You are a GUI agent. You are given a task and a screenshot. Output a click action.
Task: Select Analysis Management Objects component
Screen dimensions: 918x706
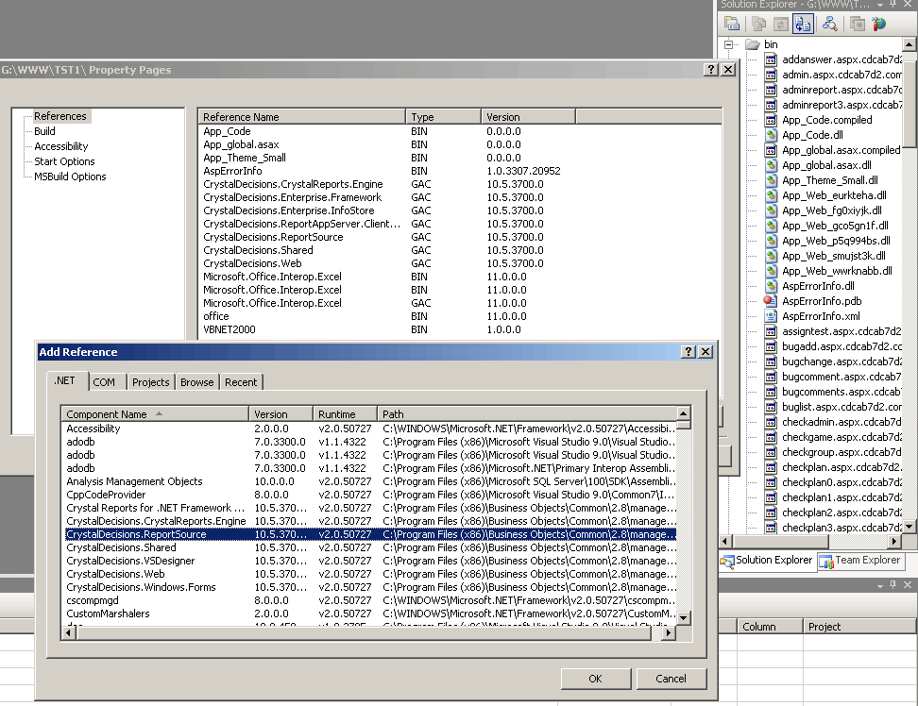[371, 481]
